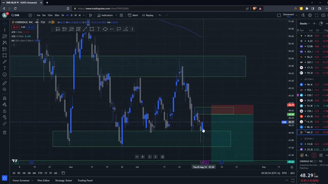Image resolution: width=328 pixels, height=184 pixels.
Task: Reset chart view button
Action: (162, 157)
